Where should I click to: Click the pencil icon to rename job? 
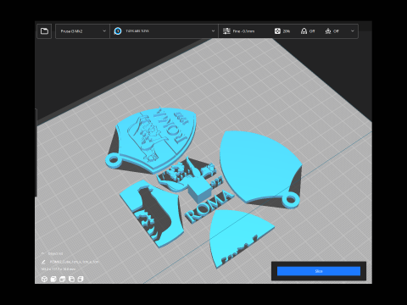coord(43,262)
